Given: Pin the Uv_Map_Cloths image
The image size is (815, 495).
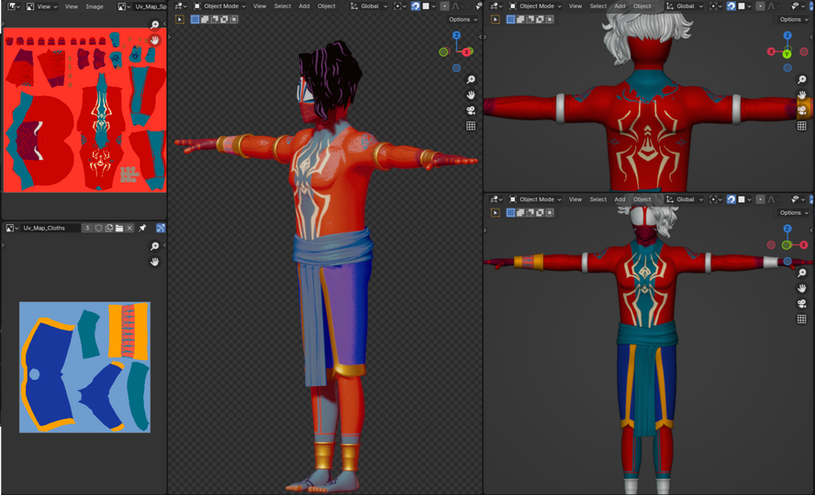Looking at the screenshot, I should [x=142, y=228].
